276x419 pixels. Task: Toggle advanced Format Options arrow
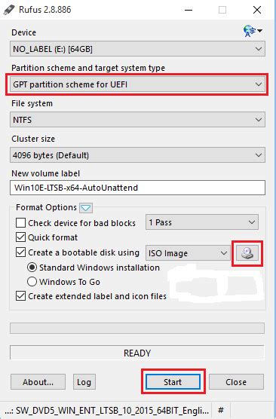click(x=86, y=208)
